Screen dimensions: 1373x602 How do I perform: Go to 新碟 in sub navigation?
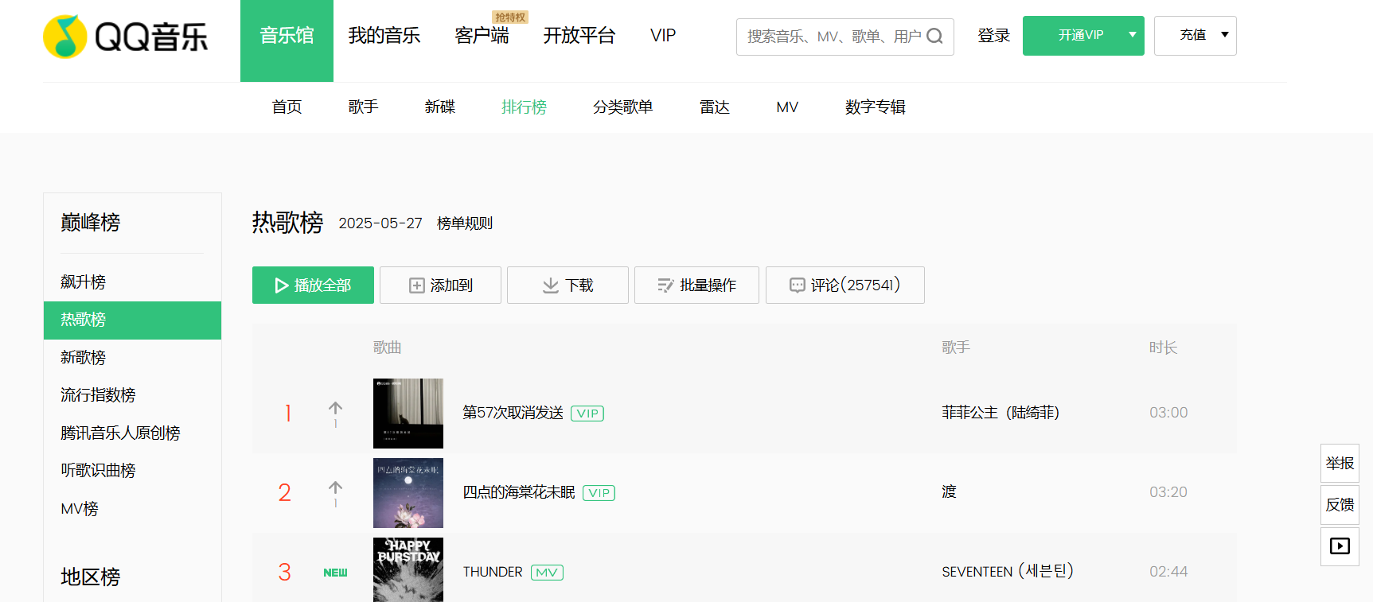(440, 107)
